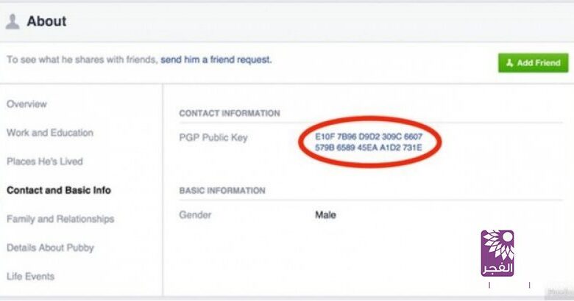Click the PGP Public Key label
The image size is (574, 301).
pyautogui.click(x=213, y=137)
